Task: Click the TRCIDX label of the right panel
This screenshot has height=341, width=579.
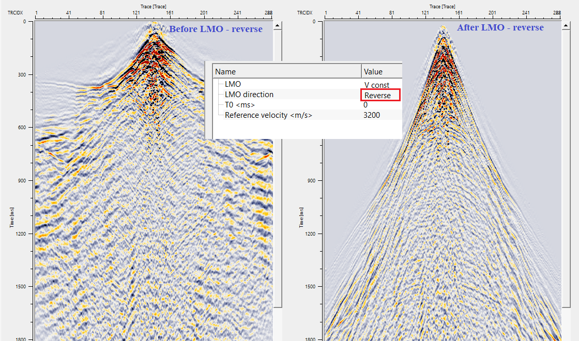Action: pos(306,12)
